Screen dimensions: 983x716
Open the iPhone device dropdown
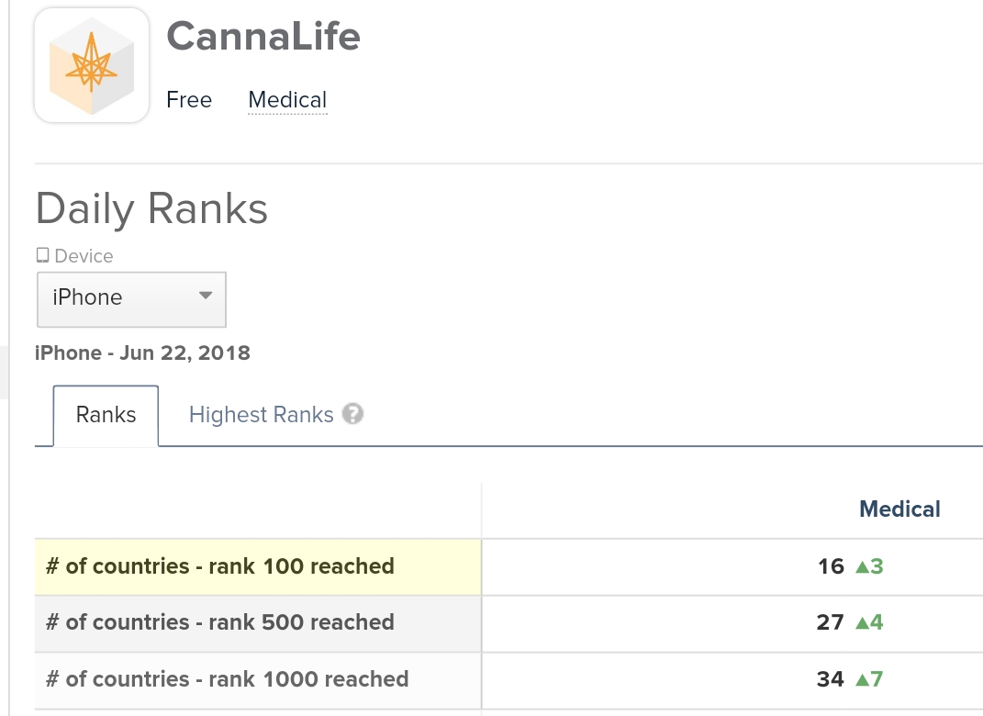click(x=131, y=298)
